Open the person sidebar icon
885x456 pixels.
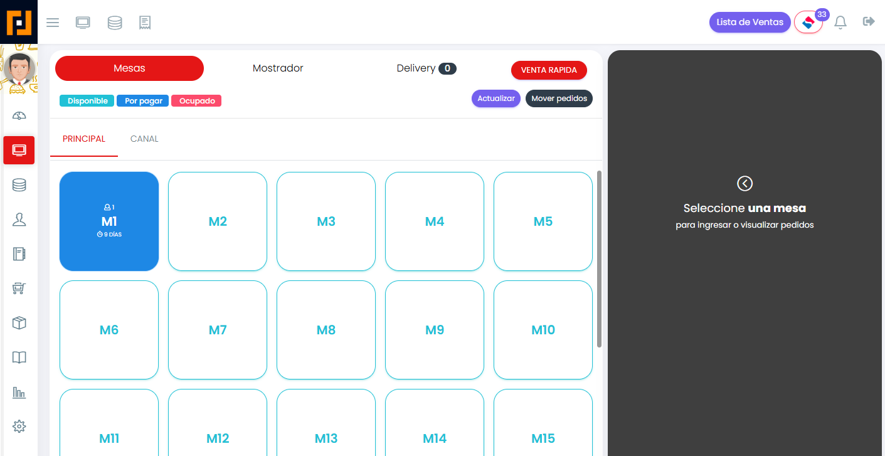(x=19, y=220)
